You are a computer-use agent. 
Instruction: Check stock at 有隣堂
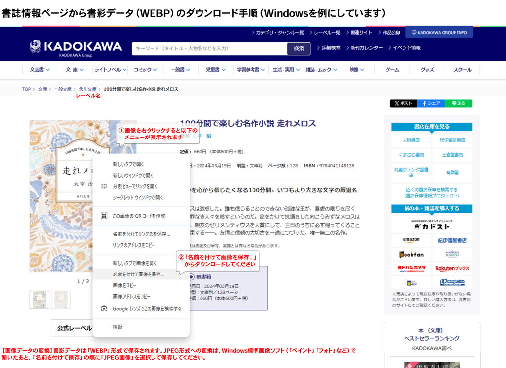pos(452,172)
